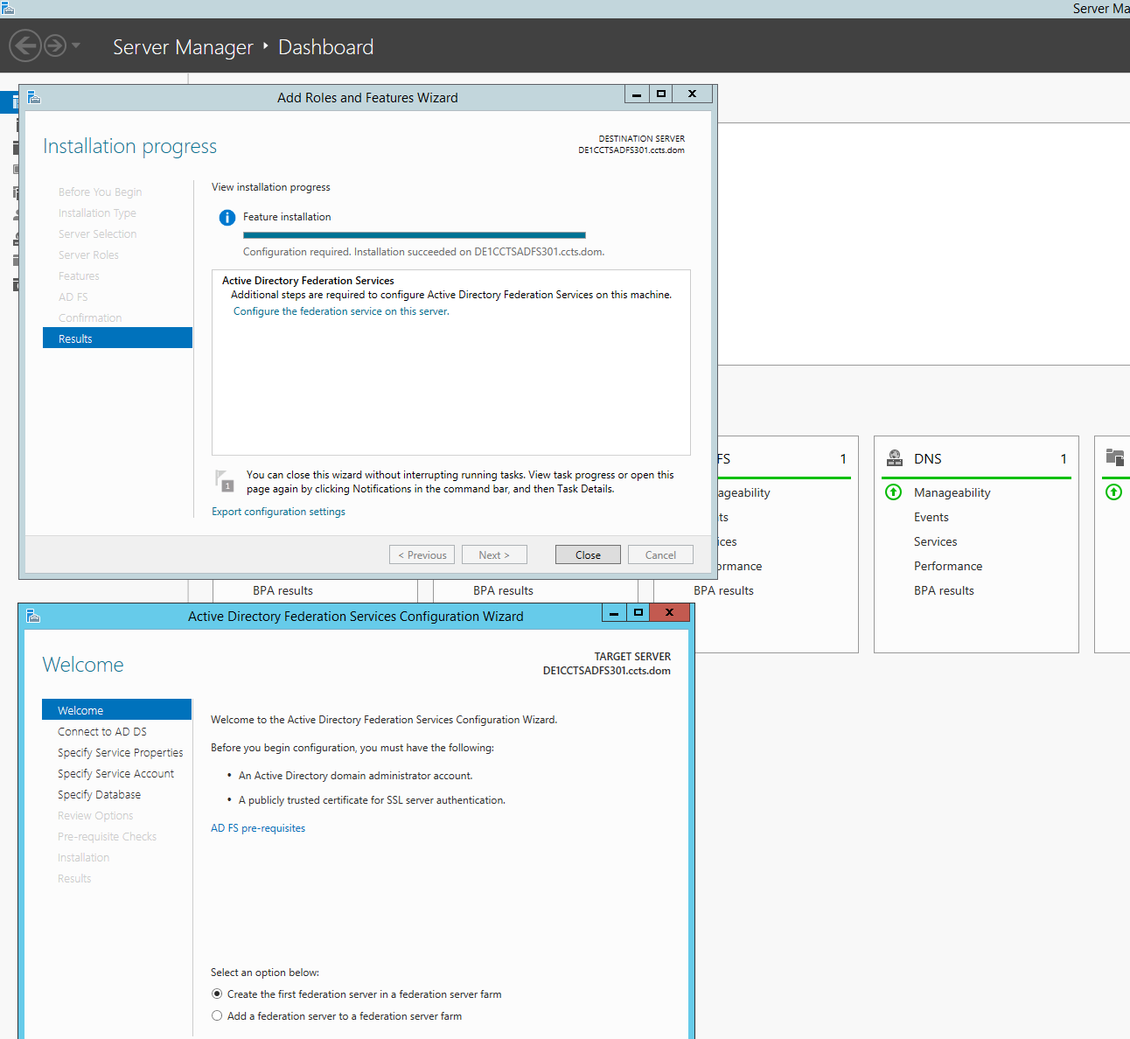Select Welcome step in AD FS wizard
1130x1039 pixels.
(116, 710)
